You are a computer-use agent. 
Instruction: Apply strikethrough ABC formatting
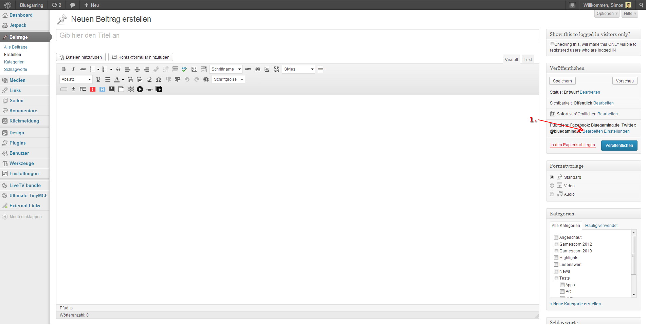pyautogui.click(x=83, y=69)
